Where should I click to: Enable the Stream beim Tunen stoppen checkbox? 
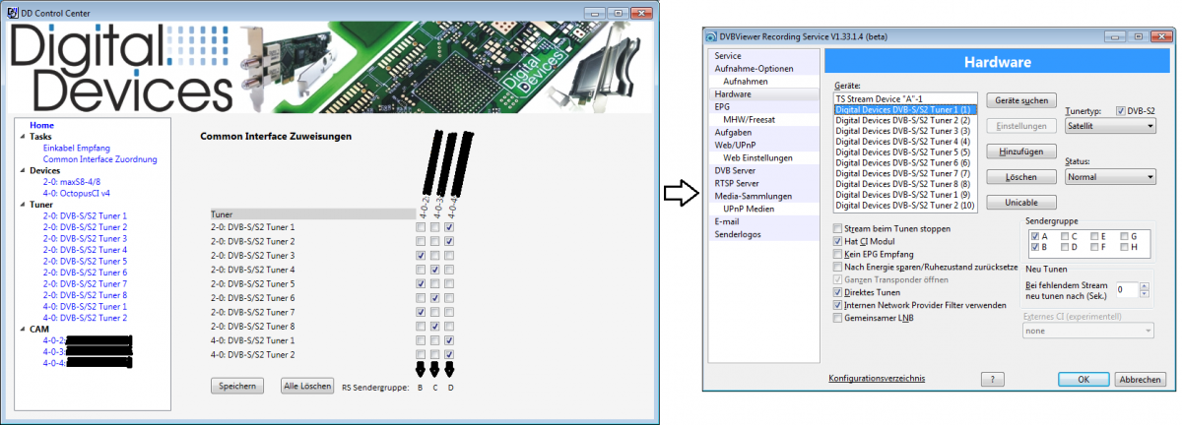tap(838, 228)
